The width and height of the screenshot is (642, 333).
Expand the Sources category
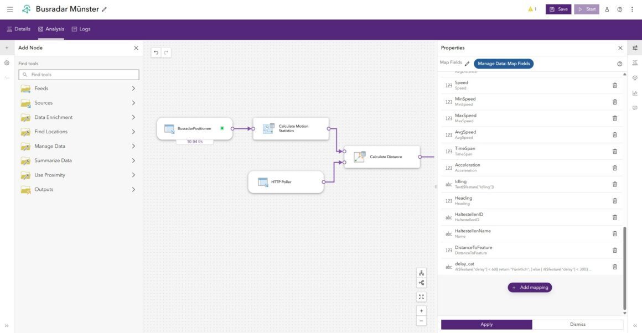click(x=79, y=103)
